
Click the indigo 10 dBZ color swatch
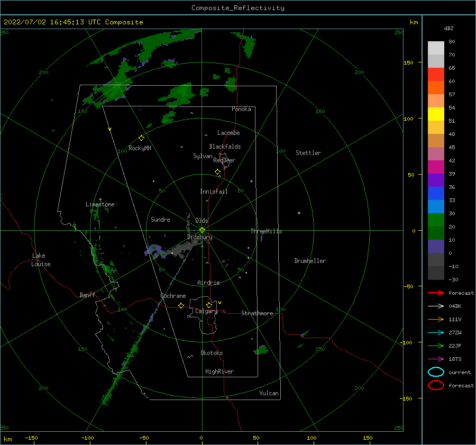point(436,247)
